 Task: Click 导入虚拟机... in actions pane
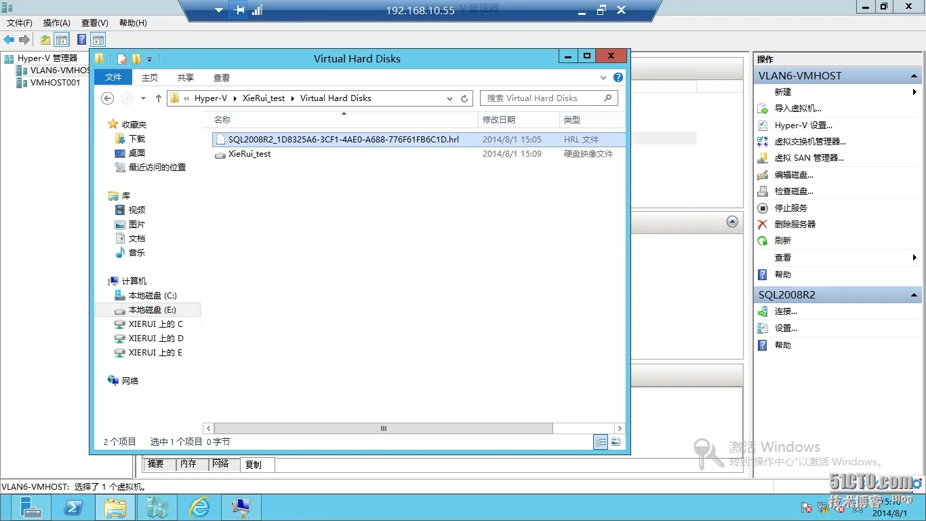(797, 109)
